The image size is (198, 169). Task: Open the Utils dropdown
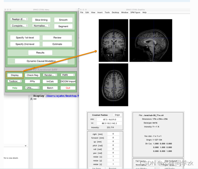pyautogui.click(x=32, y=88)
